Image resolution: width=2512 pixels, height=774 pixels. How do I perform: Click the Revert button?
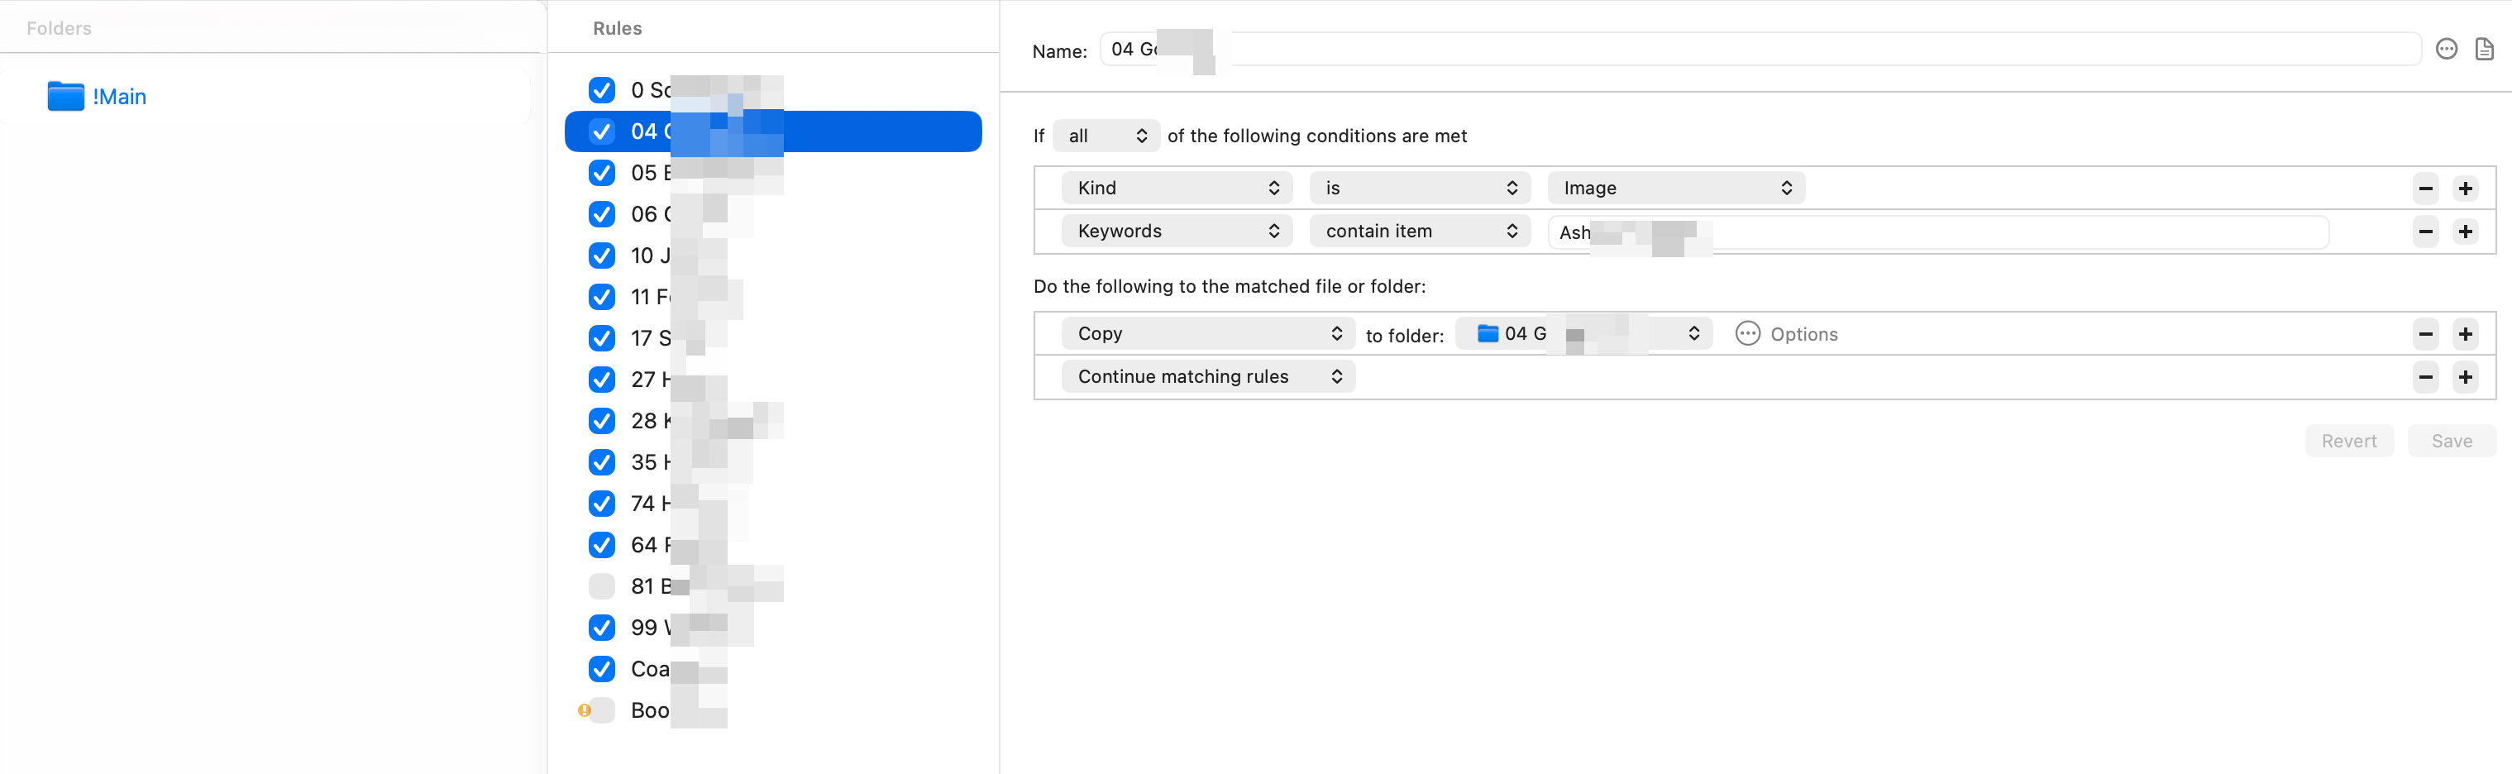coord(2348,441)
